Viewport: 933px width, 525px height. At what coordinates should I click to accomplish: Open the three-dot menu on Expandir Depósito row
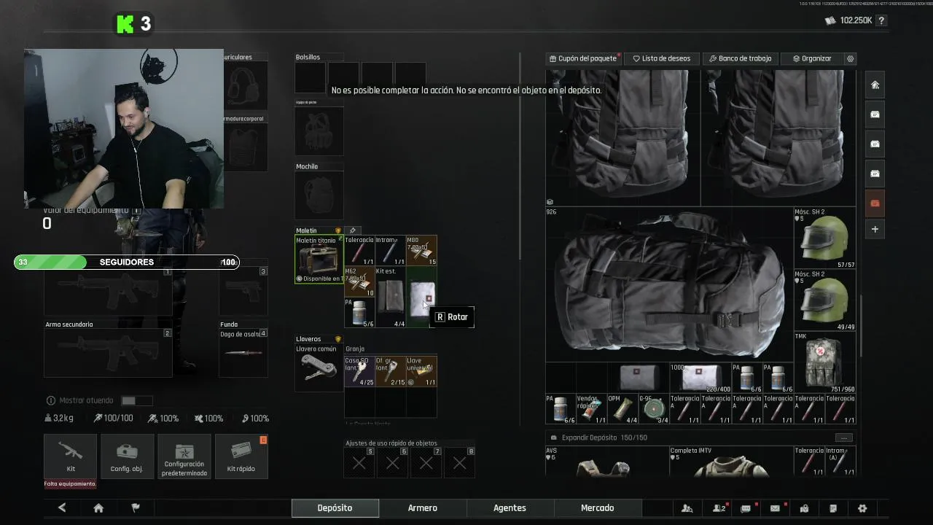pos(844,437)
